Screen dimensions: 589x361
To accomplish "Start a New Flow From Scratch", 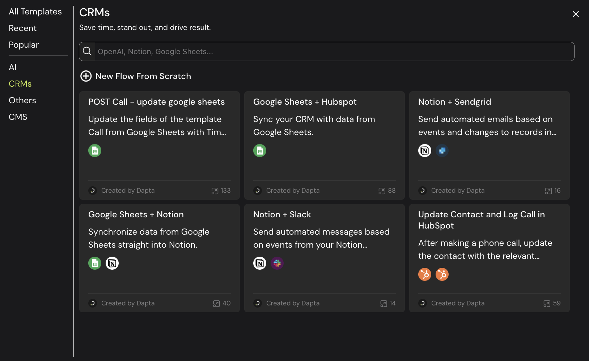I will [x=143, y=76].
